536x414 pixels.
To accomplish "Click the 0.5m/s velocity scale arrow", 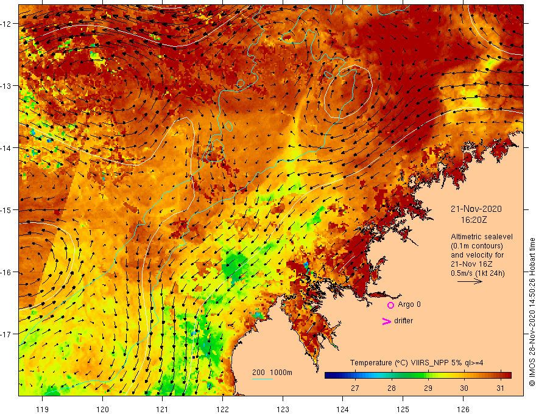I will [470, 281].
